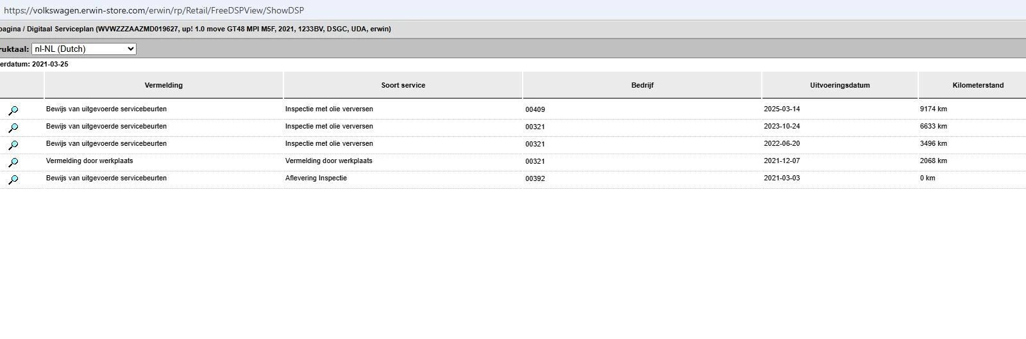Open magnifier for the 2021-12-07 workshop notification
Viewport: 1026px width, 339px height.
(x=13, y=162)
